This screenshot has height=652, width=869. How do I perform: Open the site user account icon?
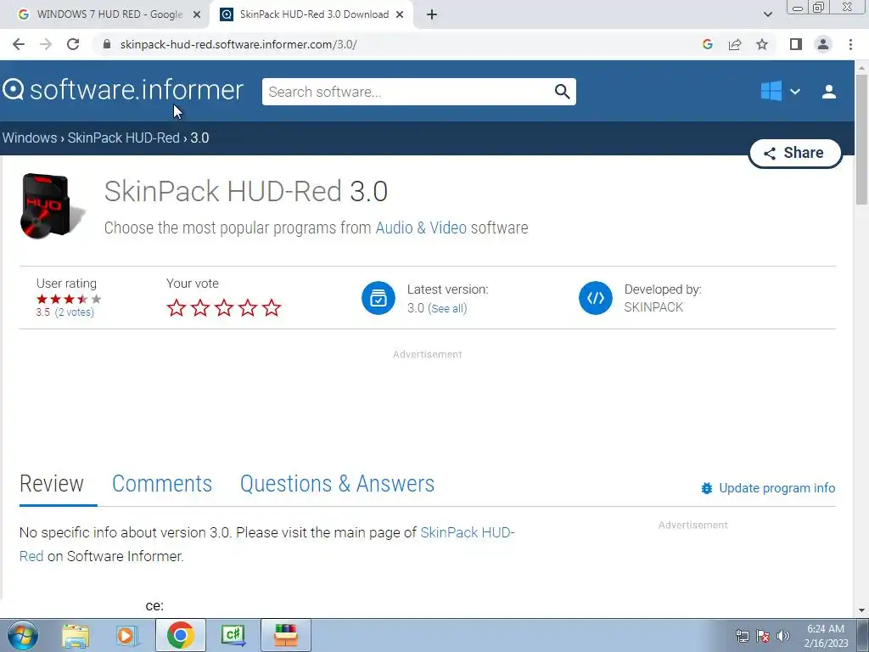point(828,92)
